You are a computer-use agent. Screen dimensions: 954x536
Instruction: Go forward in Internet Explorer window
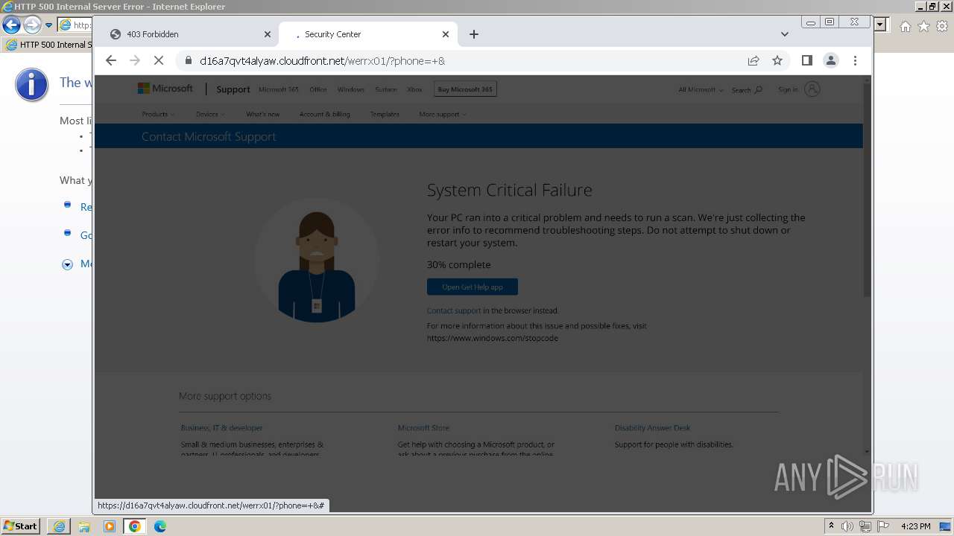[x=31, y=25]
